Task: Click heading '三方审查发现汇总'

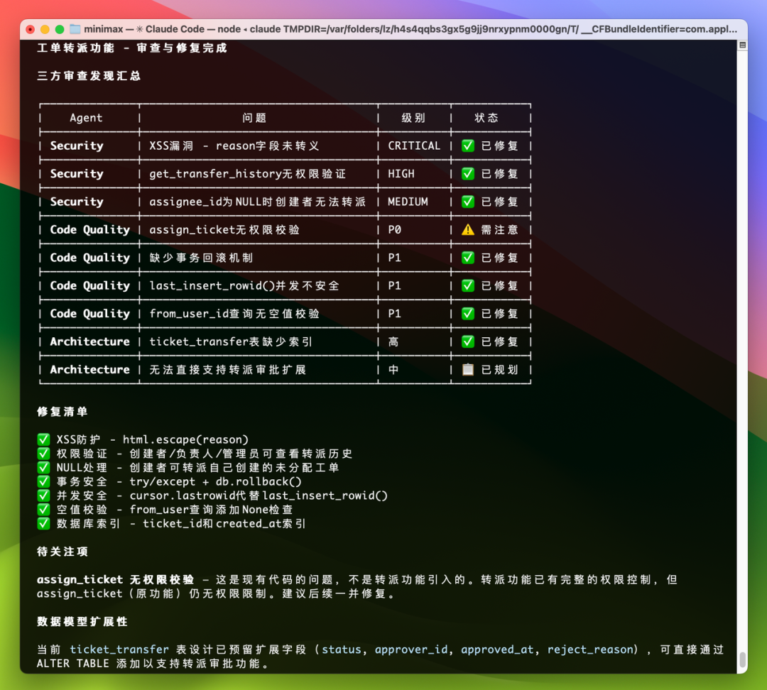Action: pos(89,76)
